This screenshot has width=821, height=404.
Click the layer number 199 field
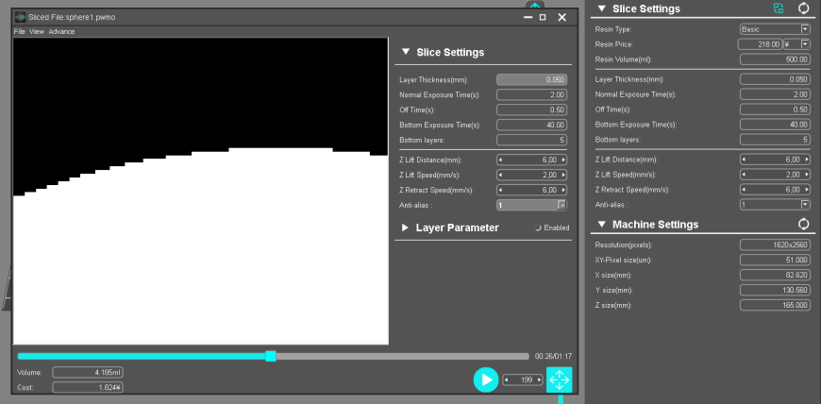[x=523, y=379]
